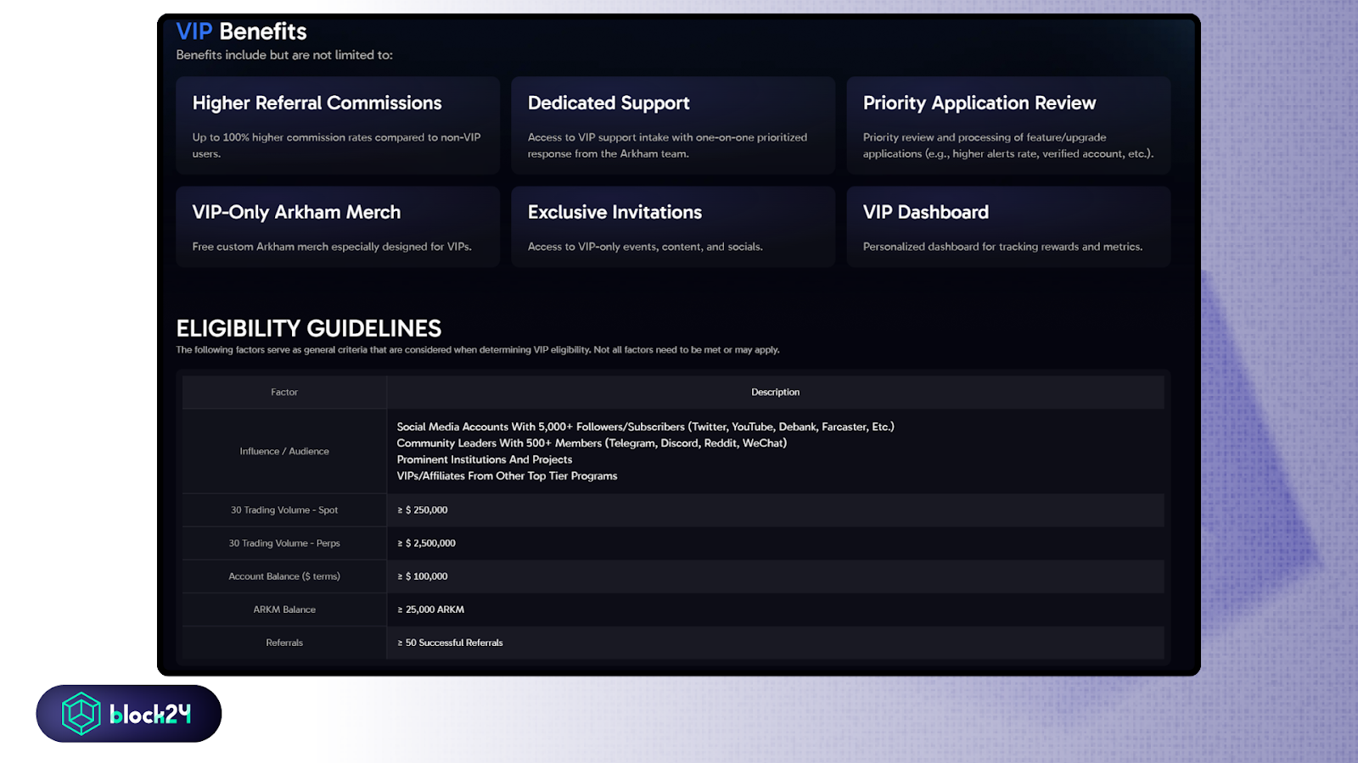Click the block24 logo badge
The image size is (1358, 763).
click(129, 714)
